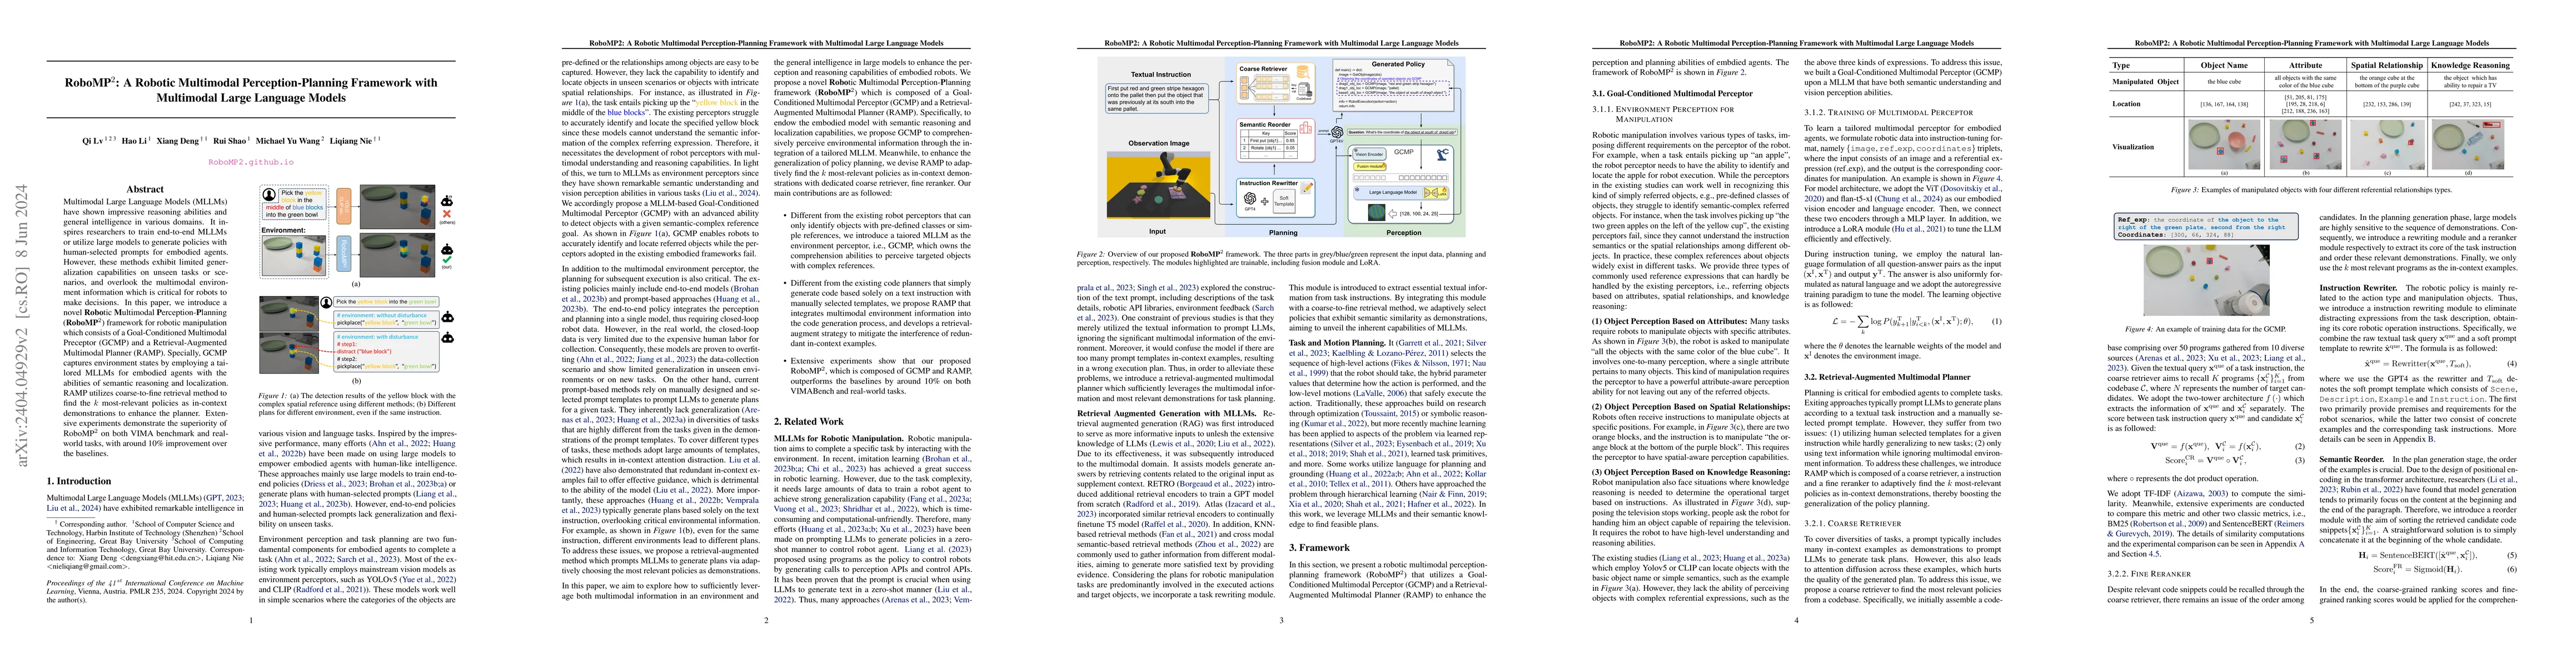Click the GPT4 logo in Instruction Rewriter block
2576x667 pixels.
(x=1250, y=199)
